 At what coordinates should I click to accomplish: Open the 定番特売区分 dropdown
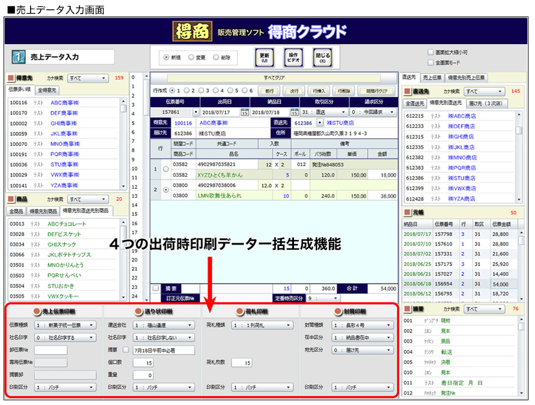(x=323, y=298)
